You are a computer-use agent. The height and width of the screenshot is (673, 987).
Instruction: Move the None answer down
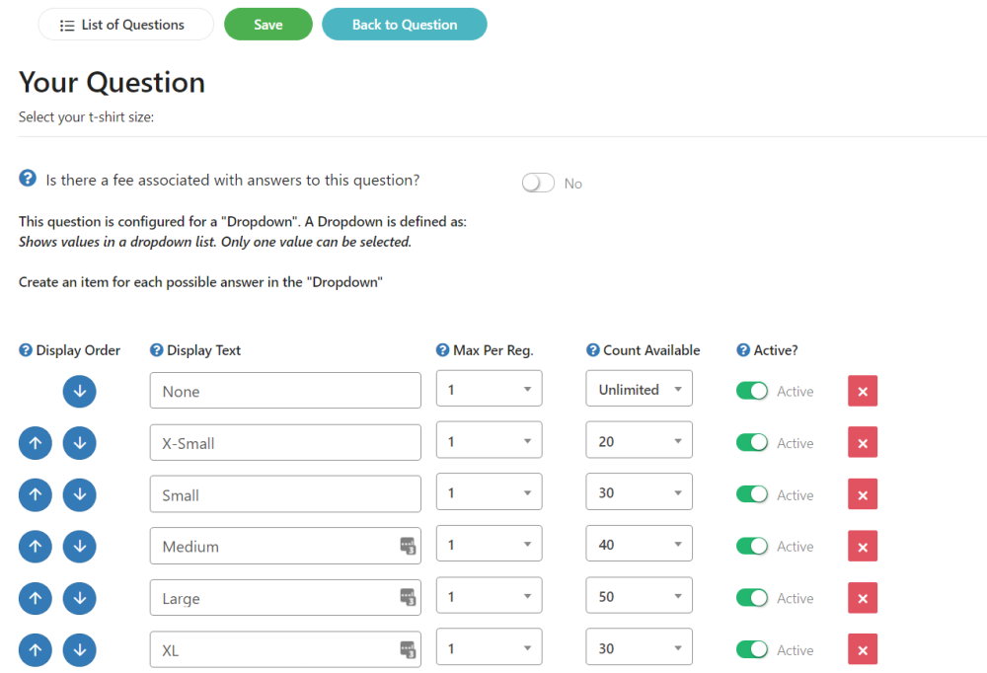click(x=79, y=391)
